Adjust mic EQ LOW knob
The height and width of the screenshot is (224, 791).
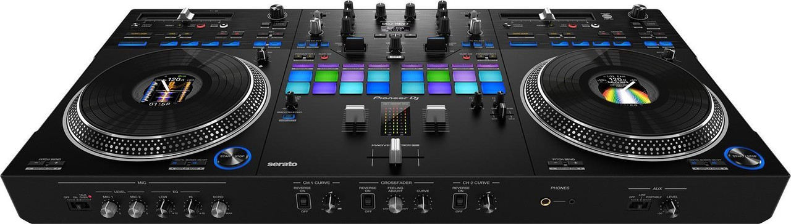click(x=166, y=210)
